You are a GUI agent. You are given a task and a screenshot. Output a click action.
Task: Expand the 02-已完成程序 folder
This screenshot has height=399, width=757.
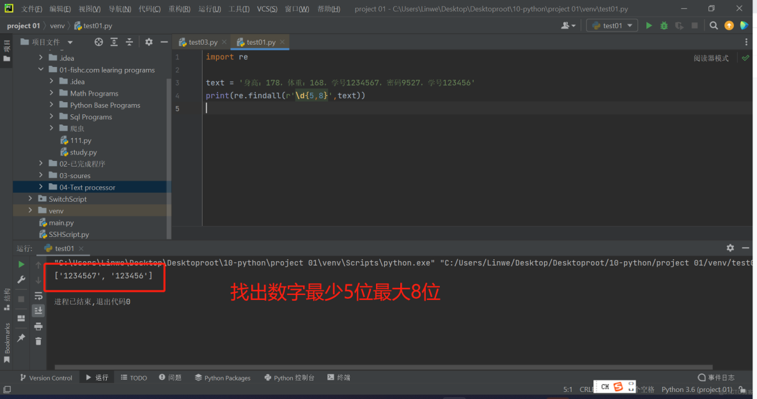(x=41, y=163)
